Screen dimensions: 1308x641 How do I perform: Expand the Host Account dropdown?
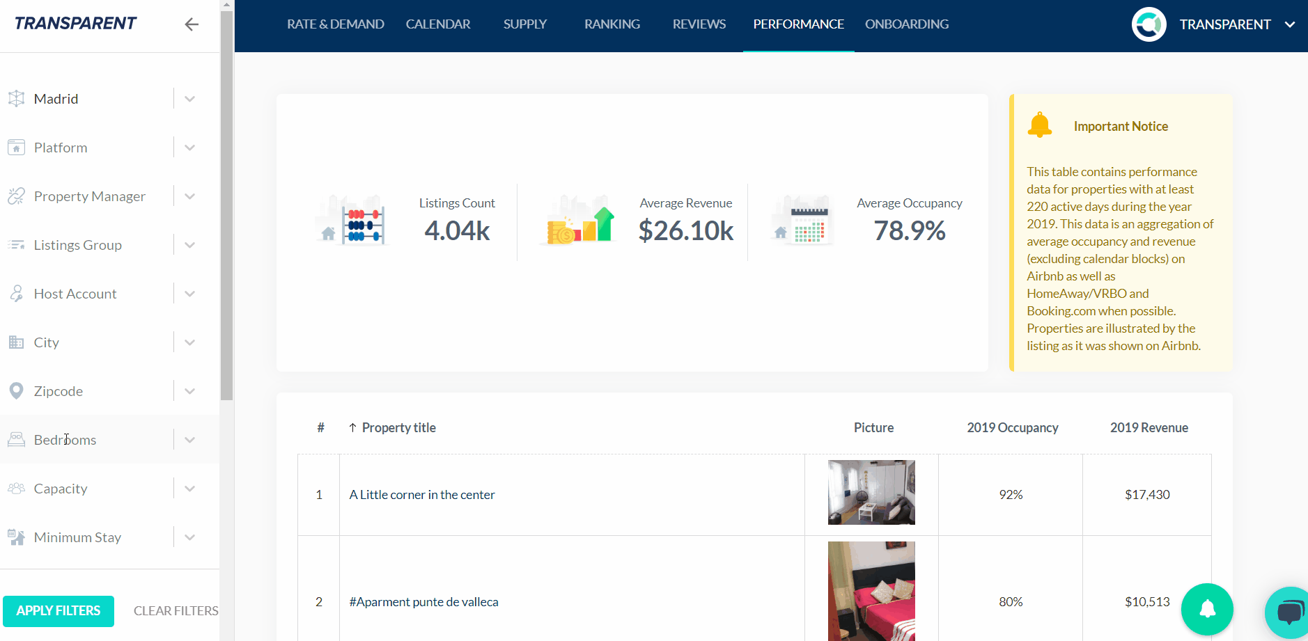click(x=189, y=294)
